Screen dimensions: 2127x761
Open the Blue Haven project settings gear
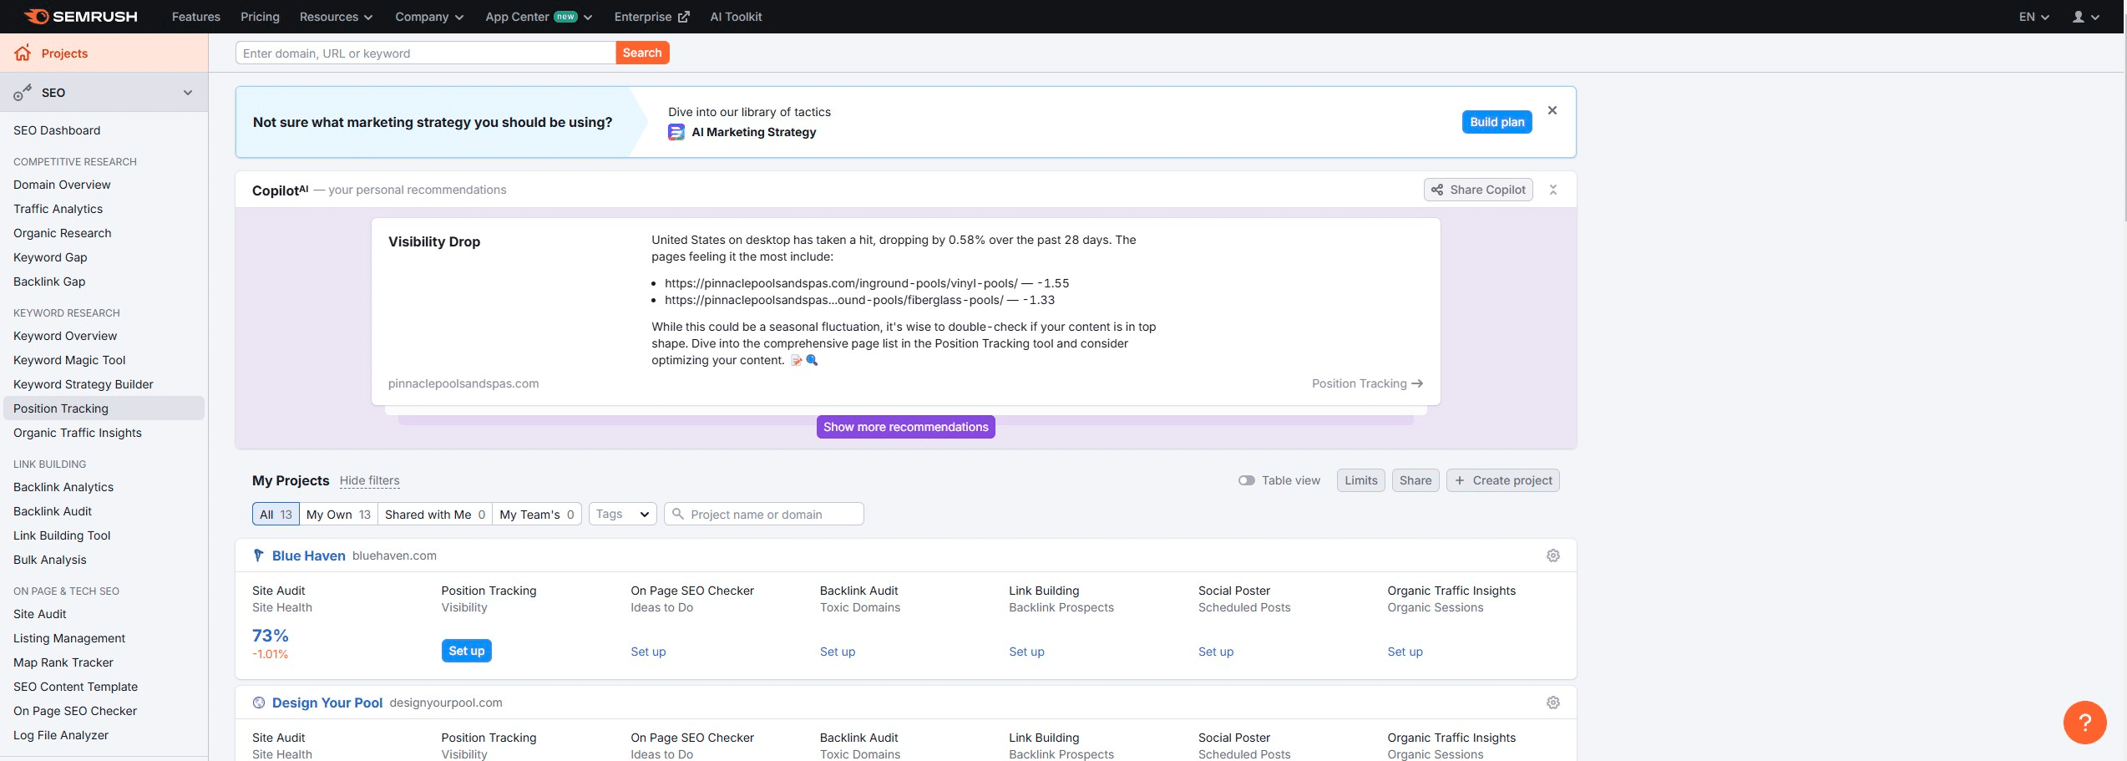coord(1552,556)
